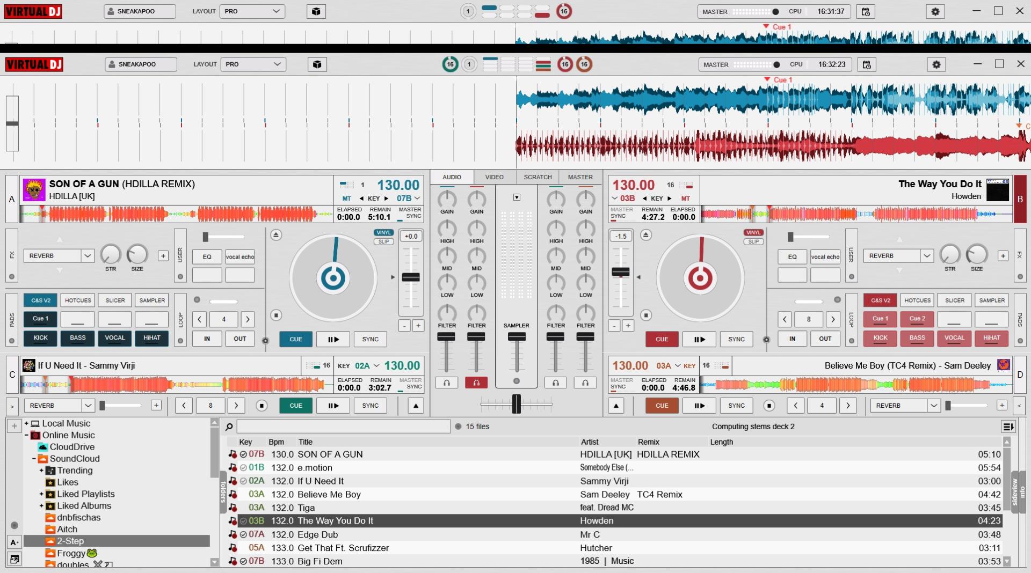Toggle deck A VOCAL stem pad

(115, 338)
